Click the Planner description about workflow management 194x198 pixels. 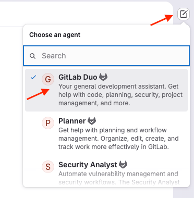pyautogui.click(x=118, y=139)
